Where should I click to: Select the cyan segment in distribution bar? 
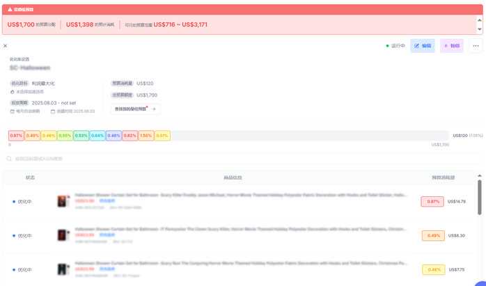pyautogui.click(x=97, y=136)
